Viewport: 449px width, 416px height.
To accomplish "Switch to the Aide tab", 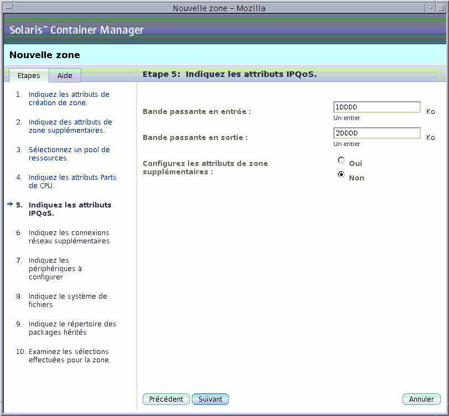I will [x=65, y=75].
